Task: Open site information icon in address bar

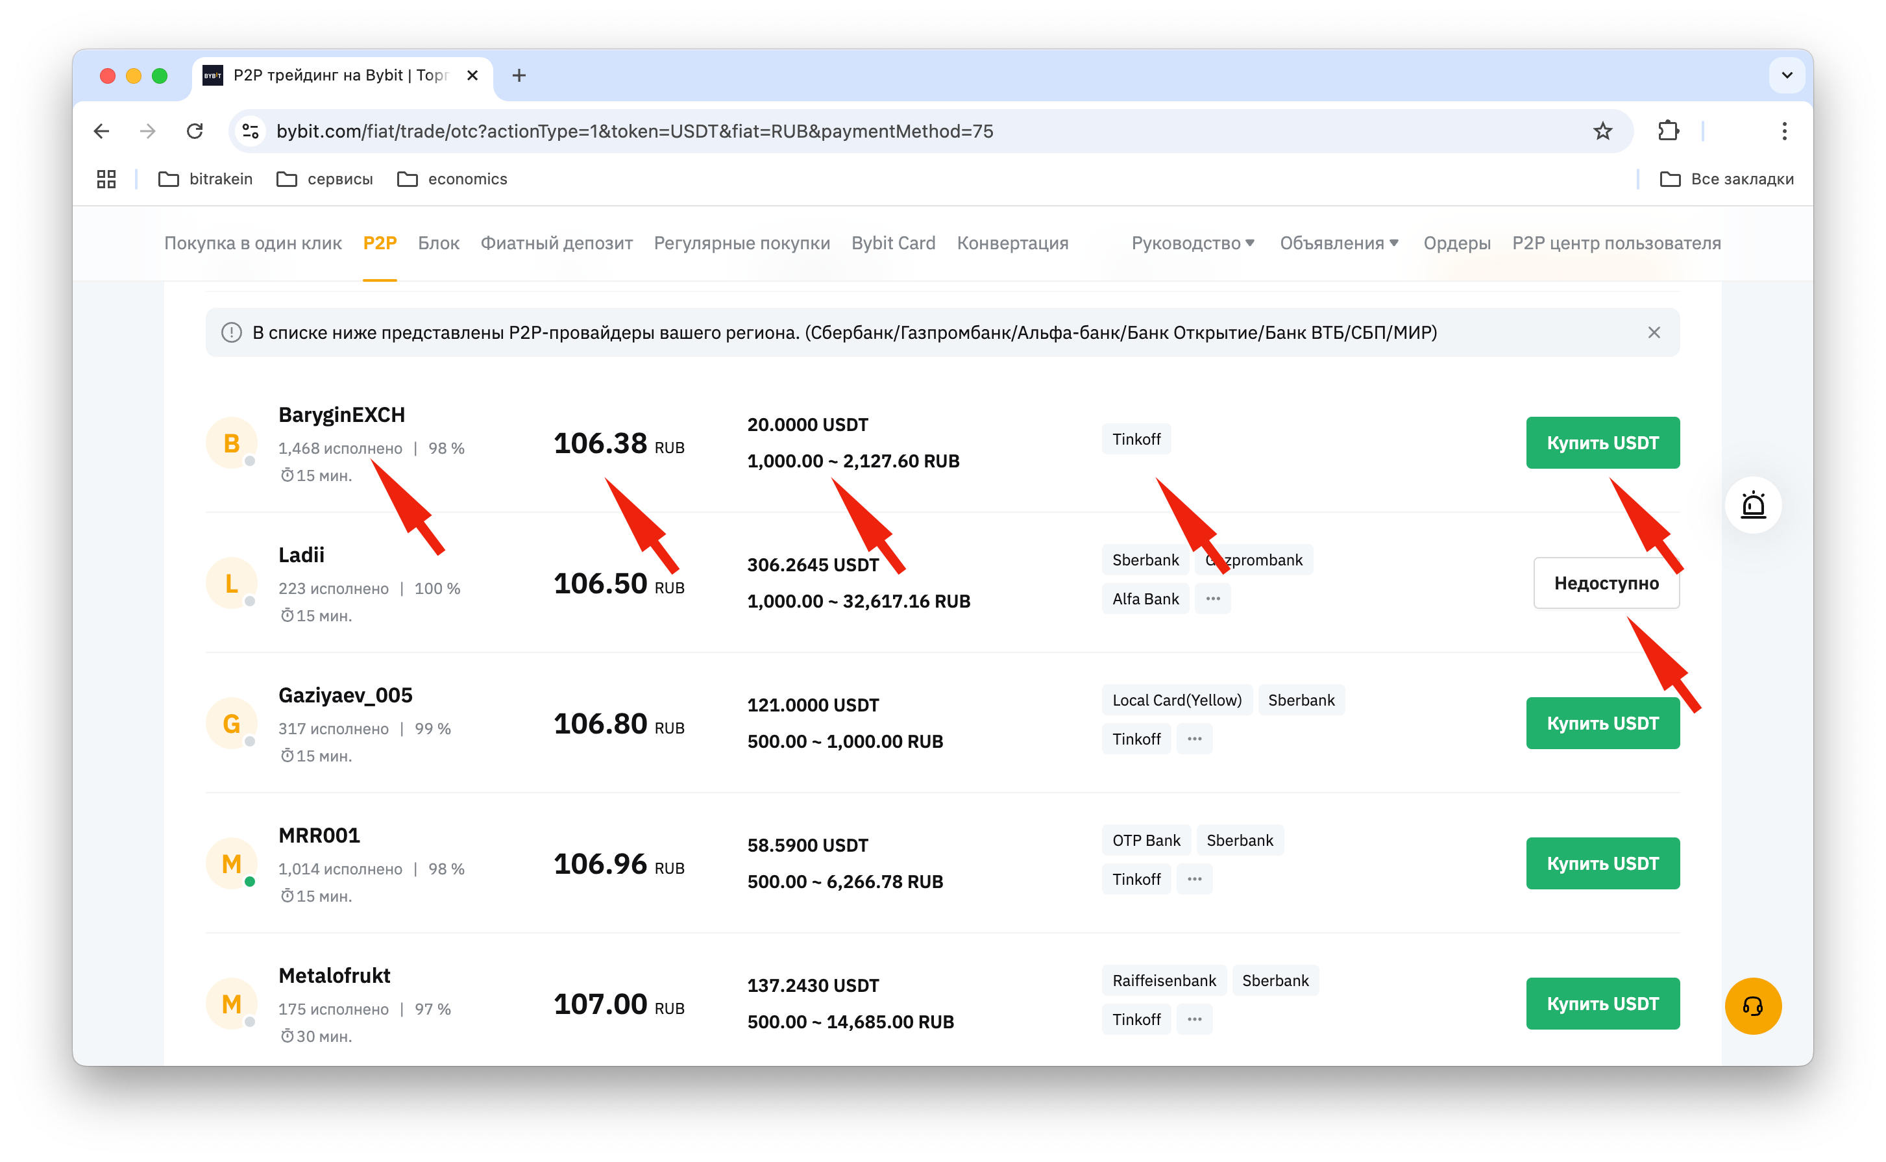Action: click(251, 131)
